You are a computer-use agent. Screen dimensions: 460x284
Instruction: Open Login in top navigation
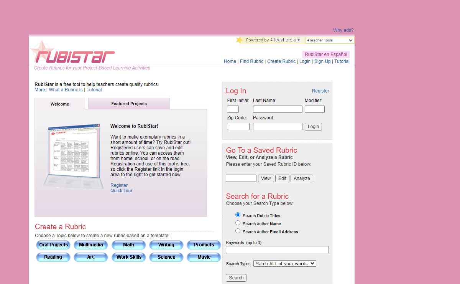pyautogui.click(x=305, y=61)
